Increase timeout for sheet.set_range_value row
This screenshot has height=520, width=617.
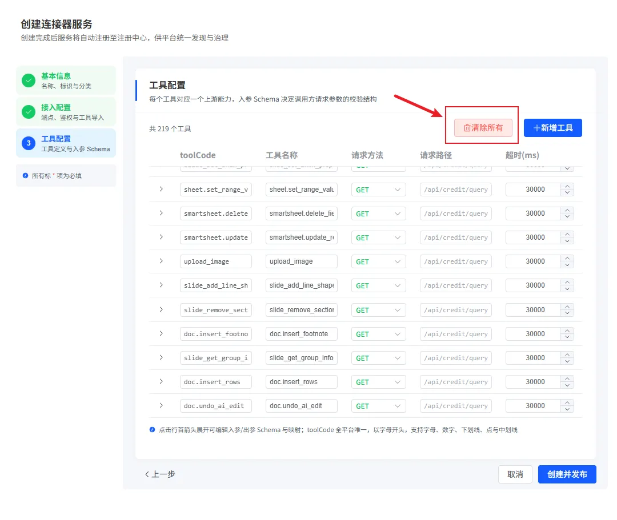coord(567,186)
